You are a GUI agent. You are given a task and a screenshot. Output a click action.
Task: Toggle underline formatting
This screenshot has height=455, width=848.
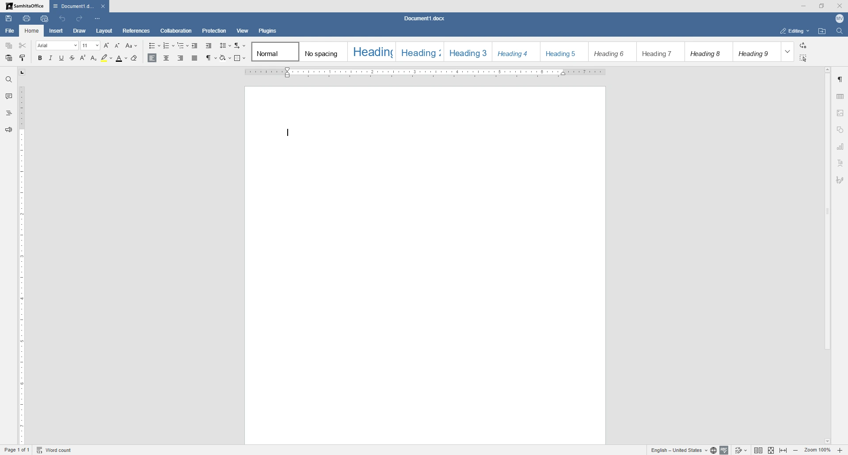click(61, 58)
